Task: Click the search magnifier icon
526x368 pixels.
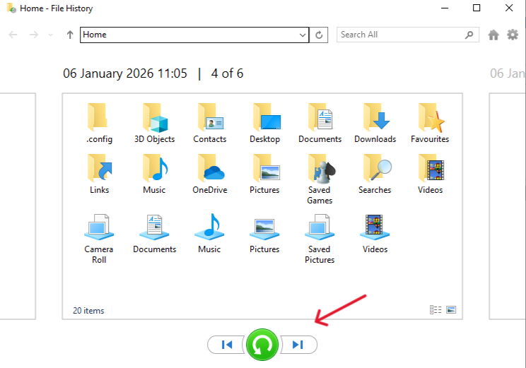Action: click(x=469, y=35)
